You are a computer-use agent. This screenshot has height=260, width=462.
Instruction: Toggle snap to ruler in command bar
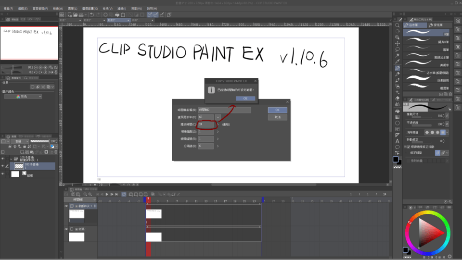[150, 14]
